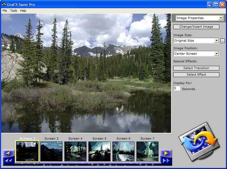The width and height of the screenshot is (227, 169).
Task: Click Select Effect button
Action: click(x=196, y=74)
